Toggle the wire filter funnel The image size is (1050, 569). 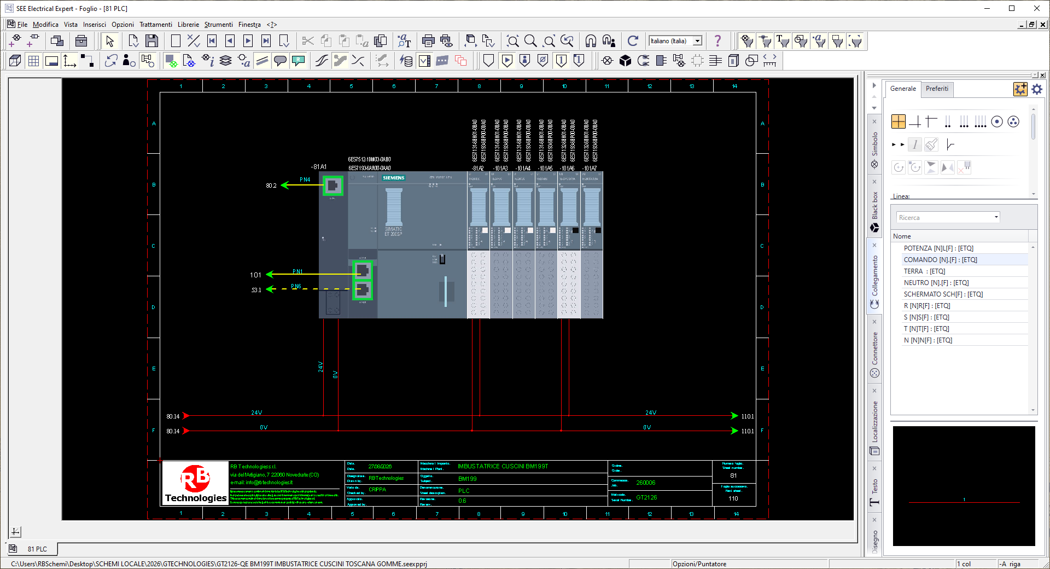tap(765, 41)
